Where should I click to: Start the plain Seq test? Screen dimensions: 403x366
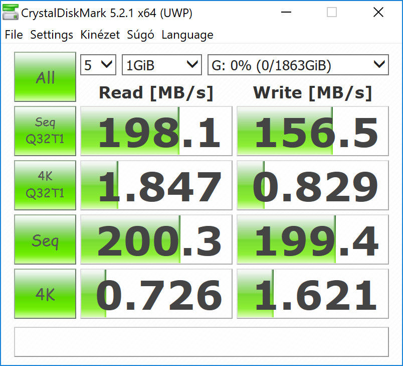coord(45,239)
